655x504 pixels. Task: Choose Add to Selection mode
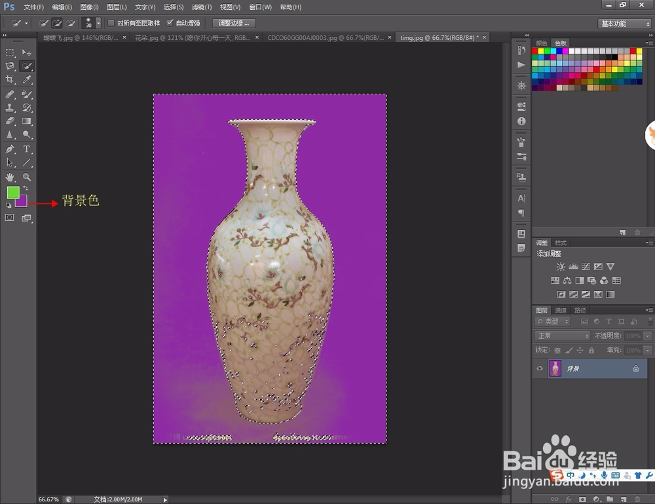click(57, 24)
